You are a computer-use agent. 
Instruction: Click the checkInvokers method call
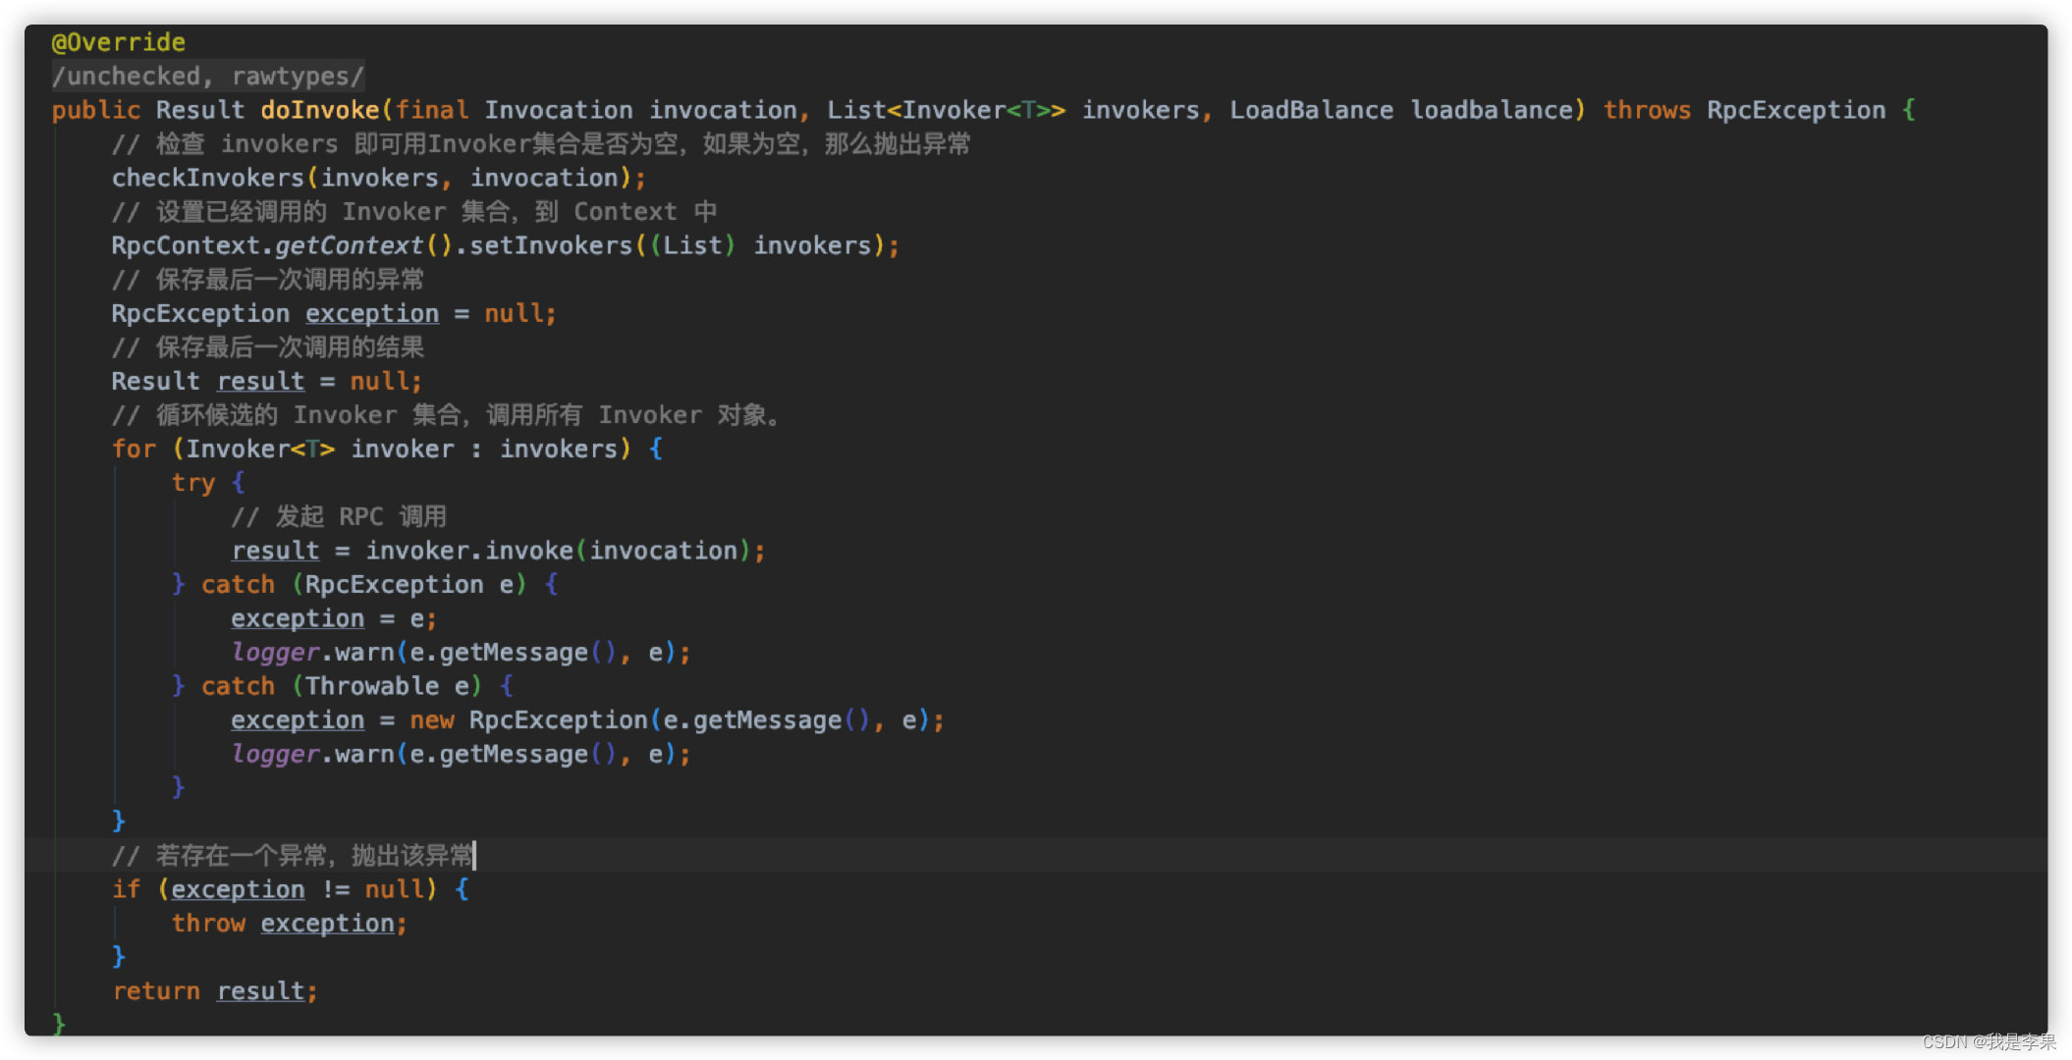tap(207, 178)
